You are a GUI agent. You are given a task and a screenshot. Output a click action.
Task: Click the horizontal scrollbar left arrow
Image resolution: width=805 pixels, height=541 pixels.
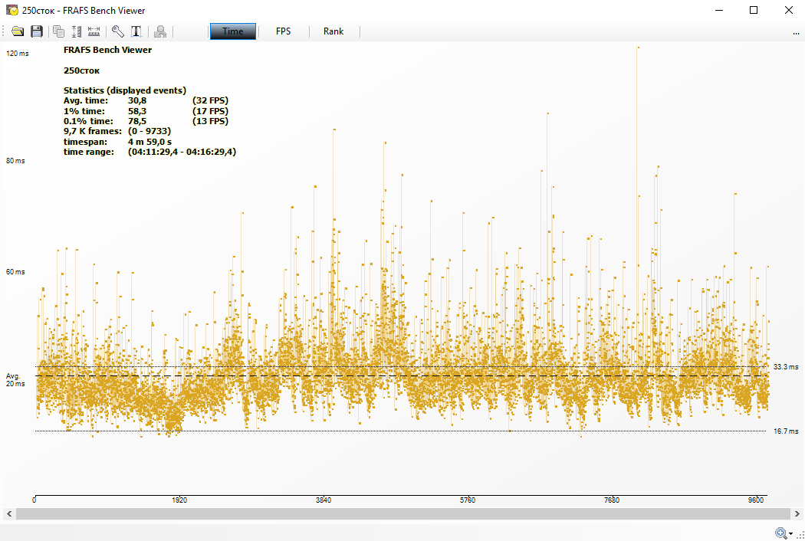[8, 513]
